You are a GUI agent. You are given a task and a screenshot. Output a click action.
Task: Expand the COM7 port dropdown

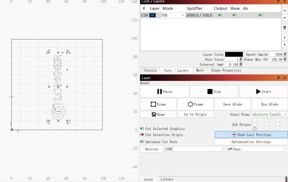click(x=195, y=149)
